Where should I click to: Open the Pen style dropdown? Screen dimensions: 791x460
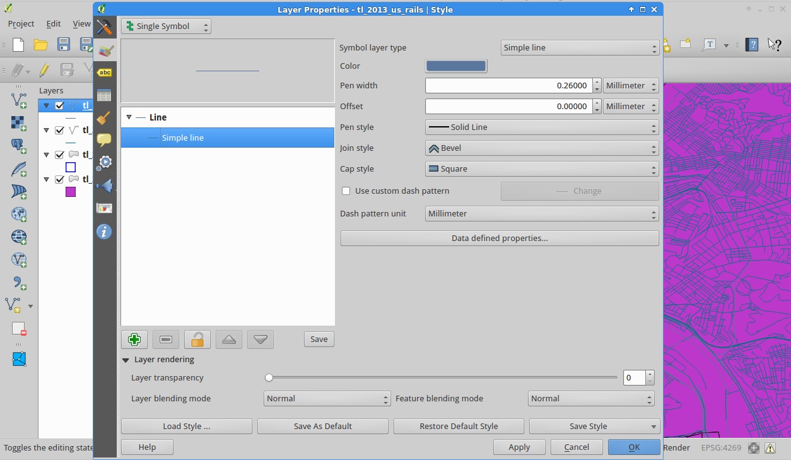[x=542, y=127]
